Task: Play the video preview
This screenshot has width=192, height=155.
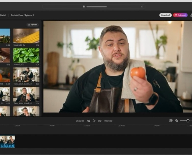Action: pyautogui.click(x=94, y=121)
